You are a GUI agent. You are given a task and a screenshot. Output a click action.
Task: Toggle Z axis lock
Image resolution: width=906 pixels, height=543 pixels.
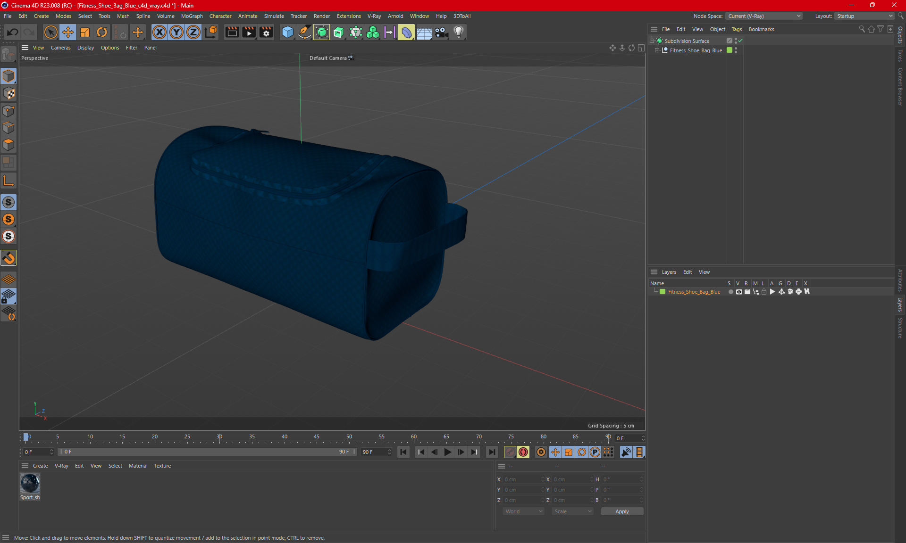click(x=193, y=32)
